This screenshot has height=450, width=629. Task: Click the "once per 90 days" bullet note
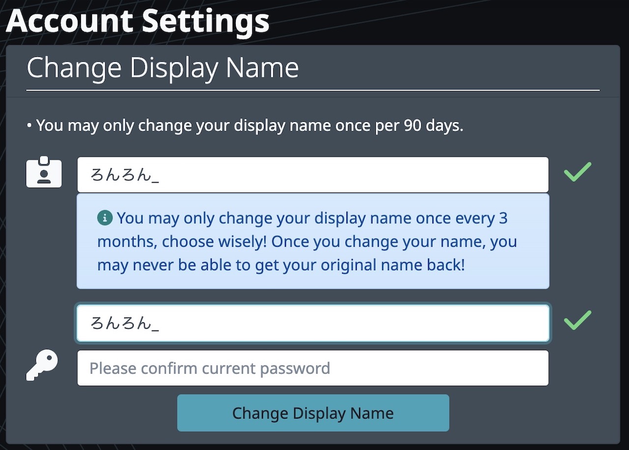245,126
